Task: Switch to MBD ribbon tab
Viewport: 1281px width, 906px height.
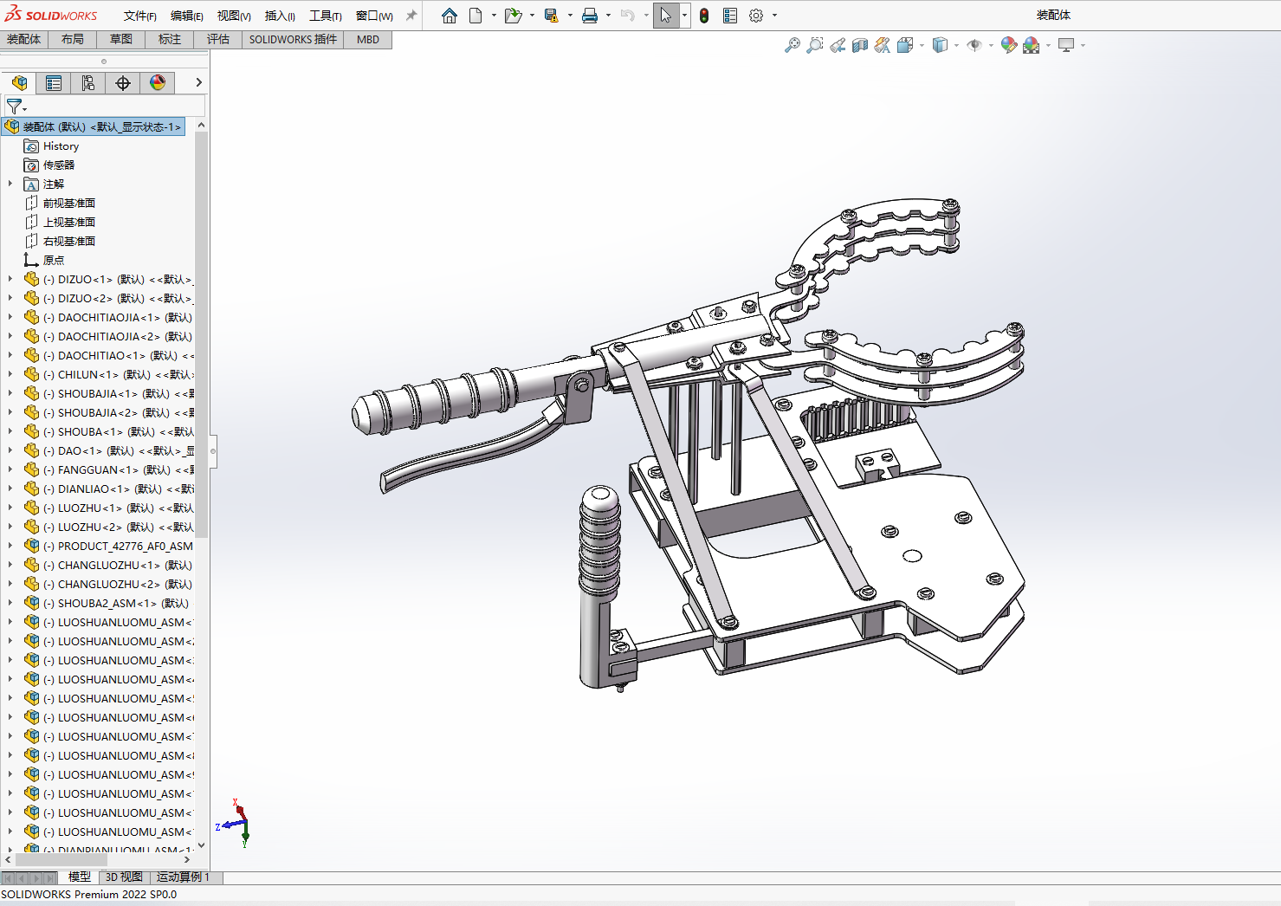Action: (368, 40)
